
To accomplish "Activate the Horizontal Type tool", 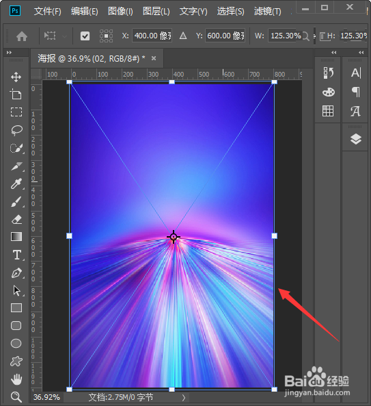I will (x=17, y=255).
